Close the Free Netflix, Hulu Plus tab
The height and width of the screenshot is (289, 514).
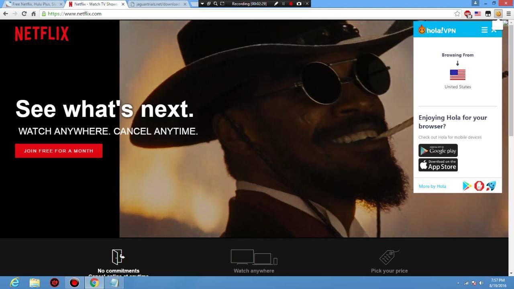(61, 4)
